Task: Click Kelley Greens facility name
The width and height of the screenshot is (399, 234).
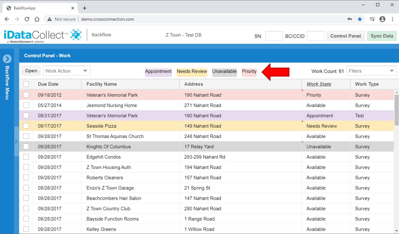Action: coord(101,229)
